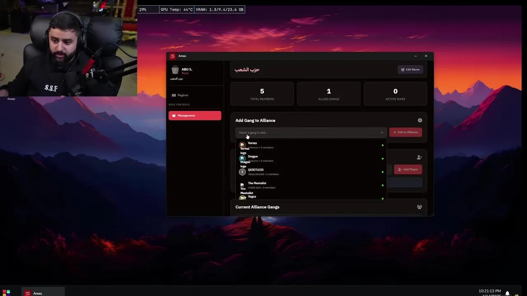Screen dimensions: 527x296
Task: Click the group icon beside Current Alliance Gangs
Action: [x=419, y=207]
